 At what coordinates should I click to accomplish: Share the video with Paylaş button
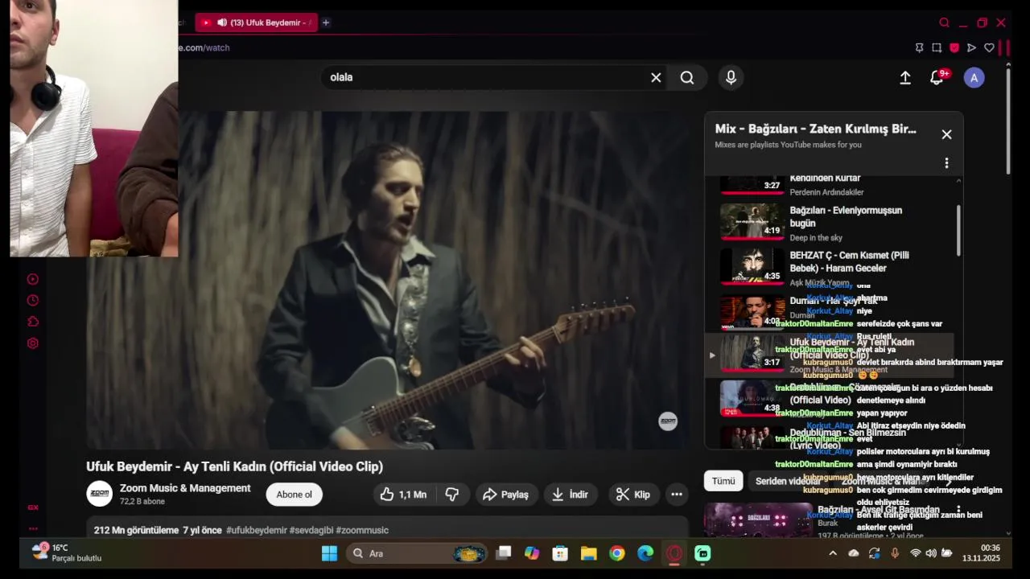pyautogui.click(x=506, y=495)
